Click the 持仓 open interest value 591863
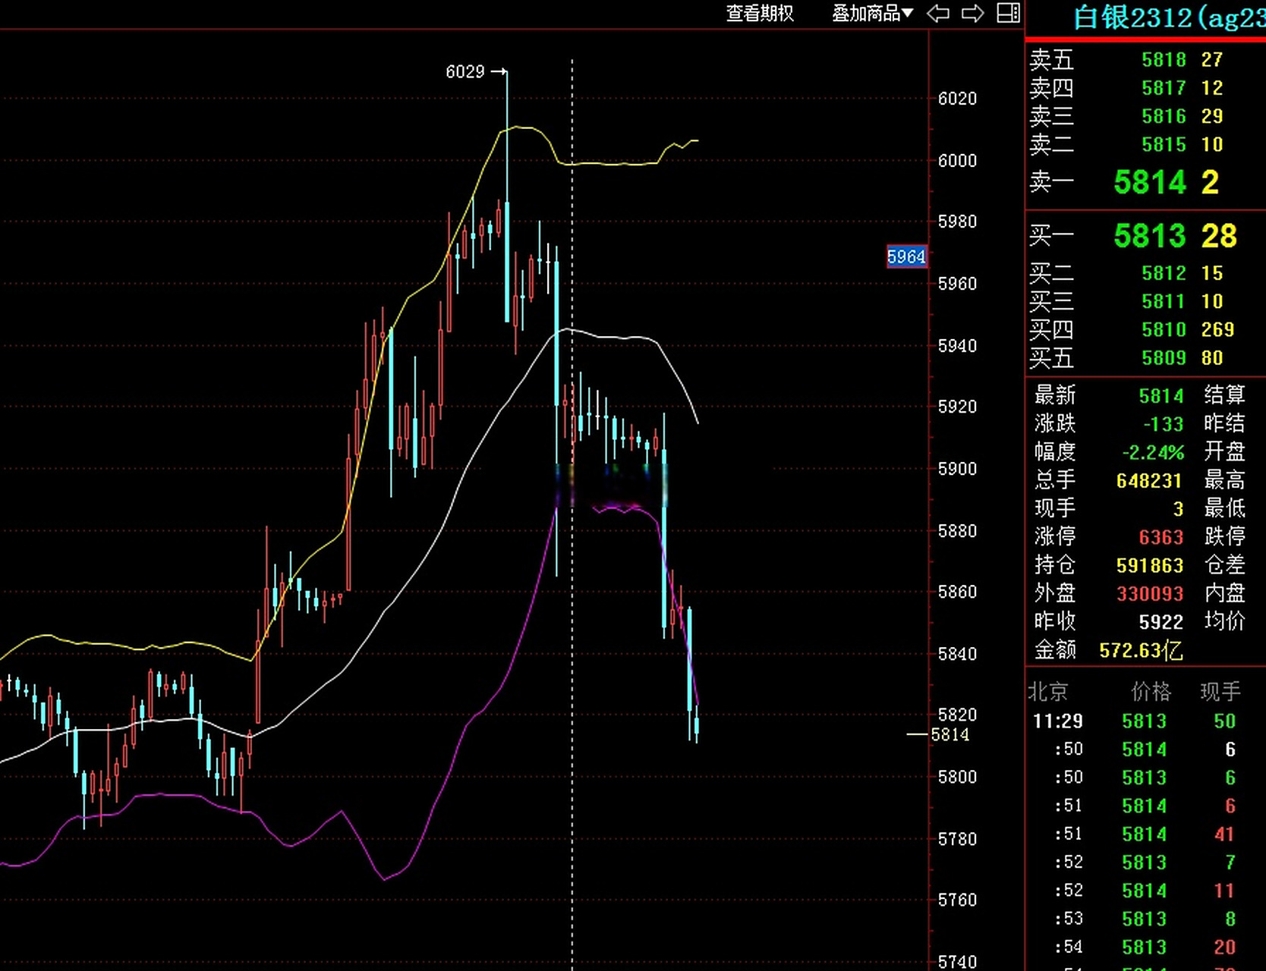 click(x=1149, y=566)
